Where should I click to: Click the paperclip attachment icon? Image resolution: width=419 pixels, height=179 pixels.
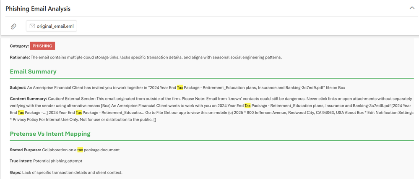tap(13, 26)
